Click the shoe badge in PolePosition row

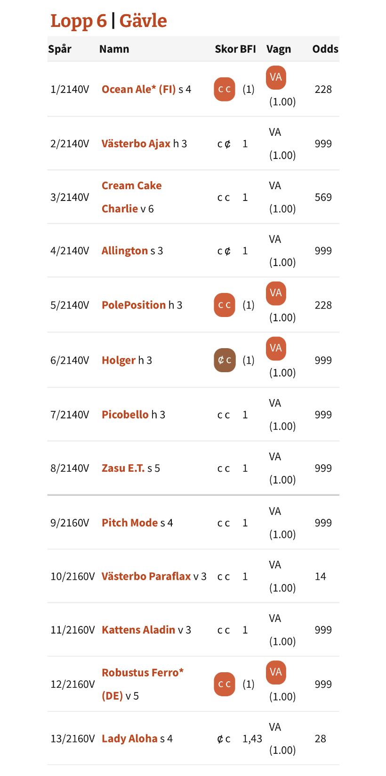tap(225, 305)
